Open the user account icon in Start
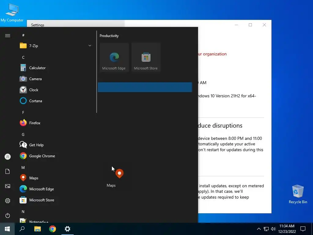Viewport: 313px width, 235px height. 8,157
